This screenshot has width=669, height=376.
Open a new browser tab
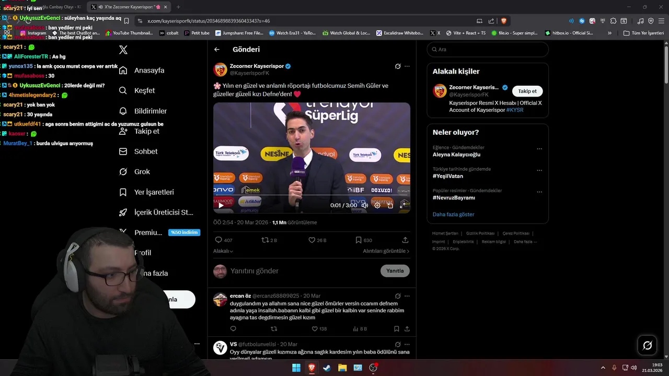[178, 7]
